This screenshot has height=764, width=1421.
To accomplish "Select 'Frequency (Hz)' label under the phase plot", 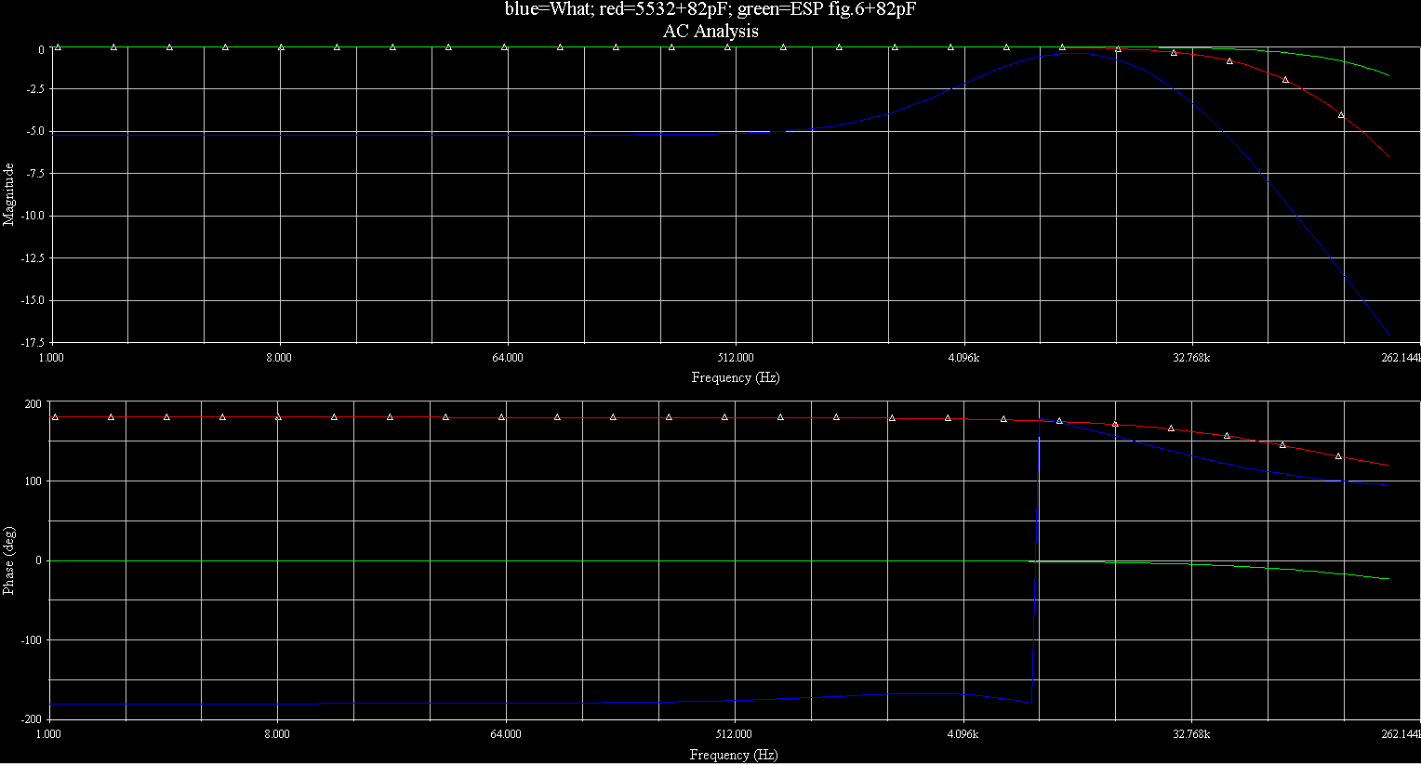I will [x=734, y=755].
